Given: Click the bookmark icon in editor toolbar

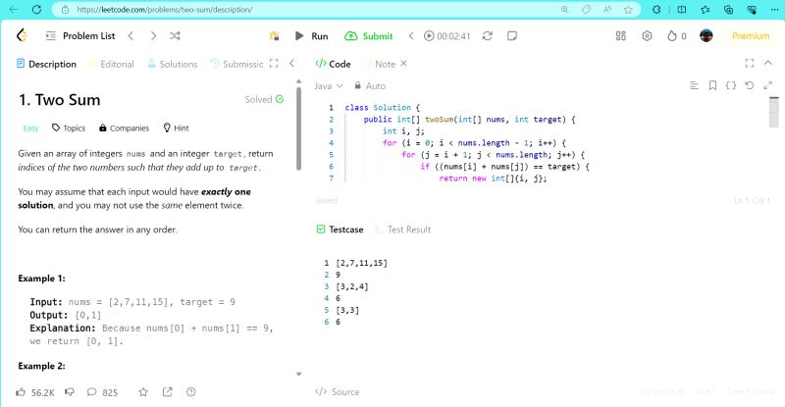Looking at the screenshot, I should tap(712, 85).
